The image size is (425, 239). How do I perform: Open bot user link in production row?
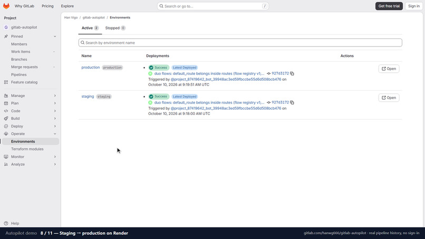point(226,79)
